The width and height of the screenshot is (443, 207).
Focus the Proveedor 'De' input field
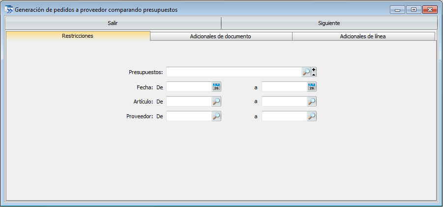tap(189, 116)
